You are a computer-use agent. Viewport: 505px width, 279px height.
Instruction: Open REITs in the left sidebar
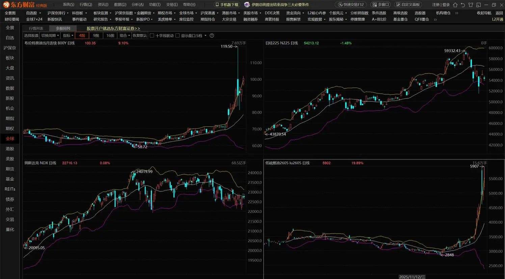10,189
